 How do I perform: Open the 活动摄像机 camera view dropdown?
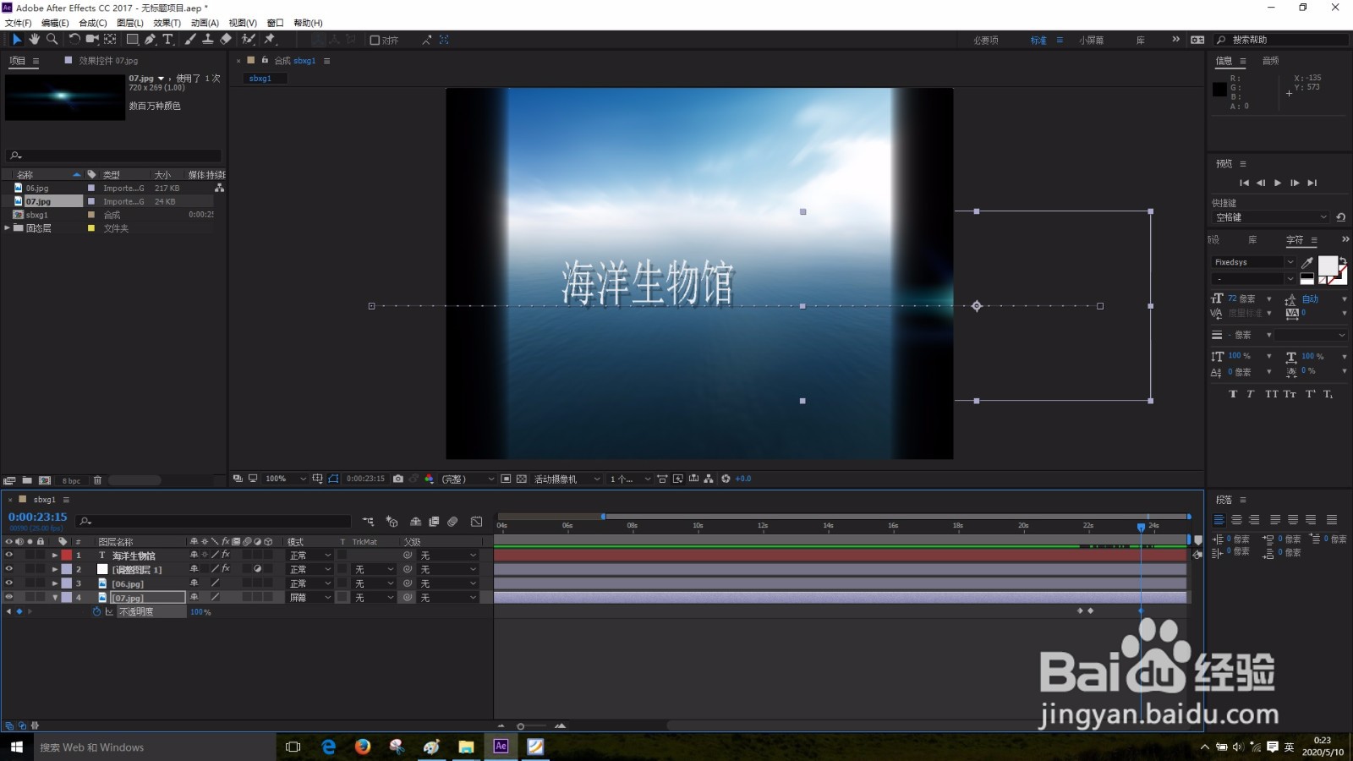[567, 479]
